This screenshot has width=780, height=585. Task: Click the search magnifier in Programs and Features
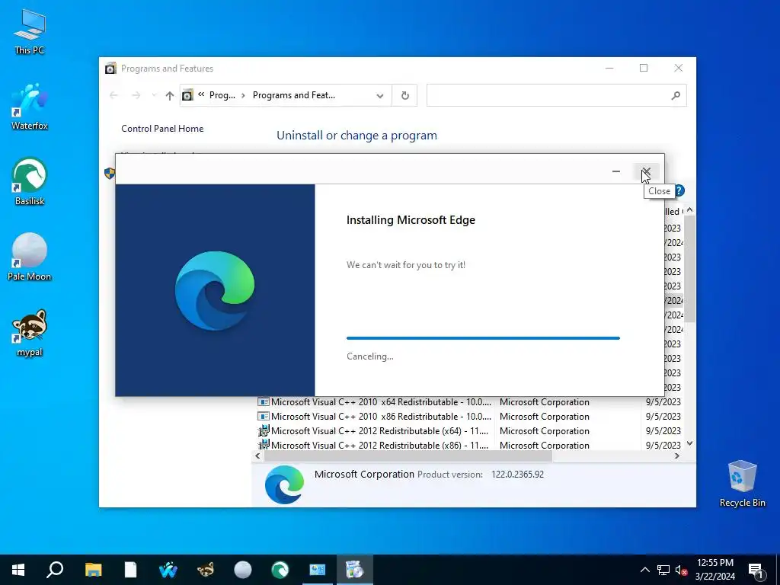click(676, 95)
